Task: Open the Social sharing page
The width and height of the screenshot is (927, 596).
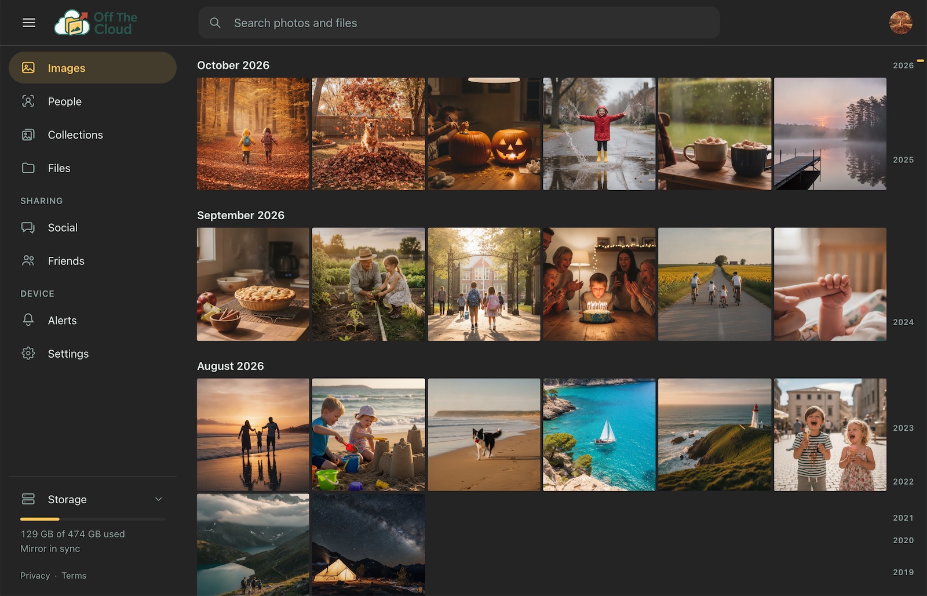Action: click(x=93, y=228)
